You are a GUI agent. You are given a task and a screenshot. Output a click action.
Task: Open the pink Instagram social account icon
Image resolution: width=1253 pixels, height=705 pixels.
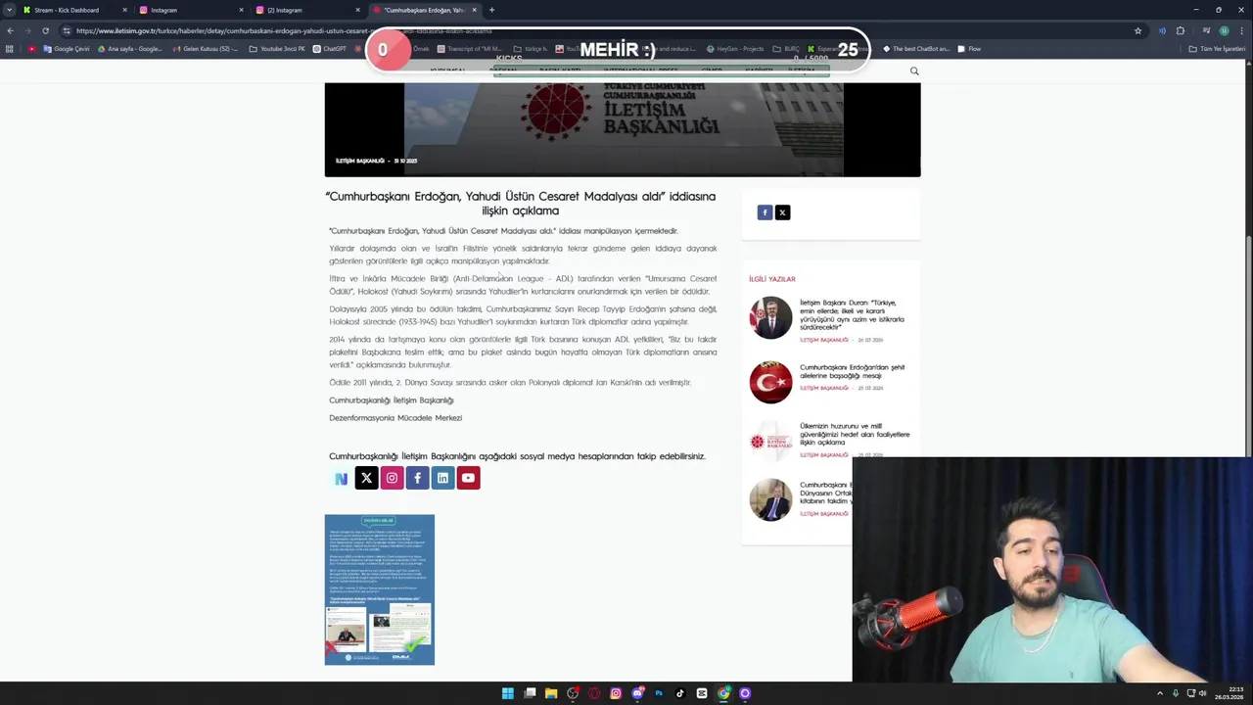pos(392,478)
